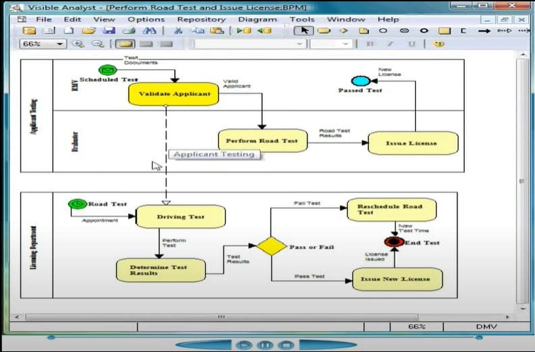Open the Diagram menu
This screenshot has height=352, width=535.
[x=256, y=20]
